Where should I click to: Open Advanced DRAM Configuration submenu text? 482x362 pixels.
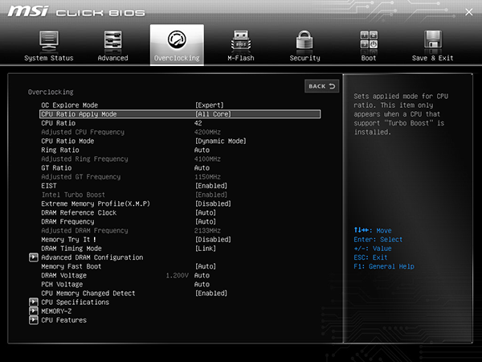[92, 257]
